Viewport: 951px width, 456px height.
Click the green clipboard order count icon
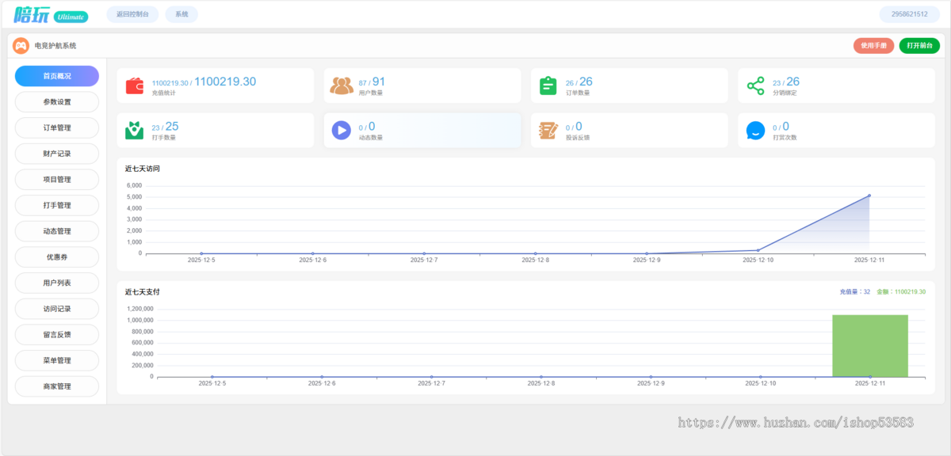pyautogui.click(x=548, y=85)
